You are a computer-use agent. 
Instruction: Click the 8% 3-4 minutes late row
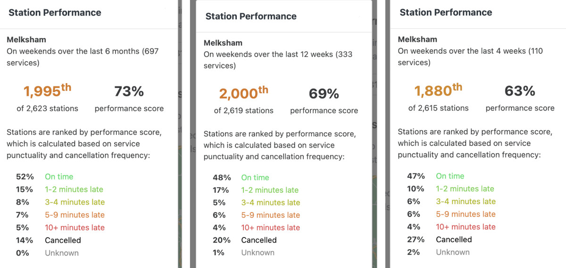click(75, 202)
